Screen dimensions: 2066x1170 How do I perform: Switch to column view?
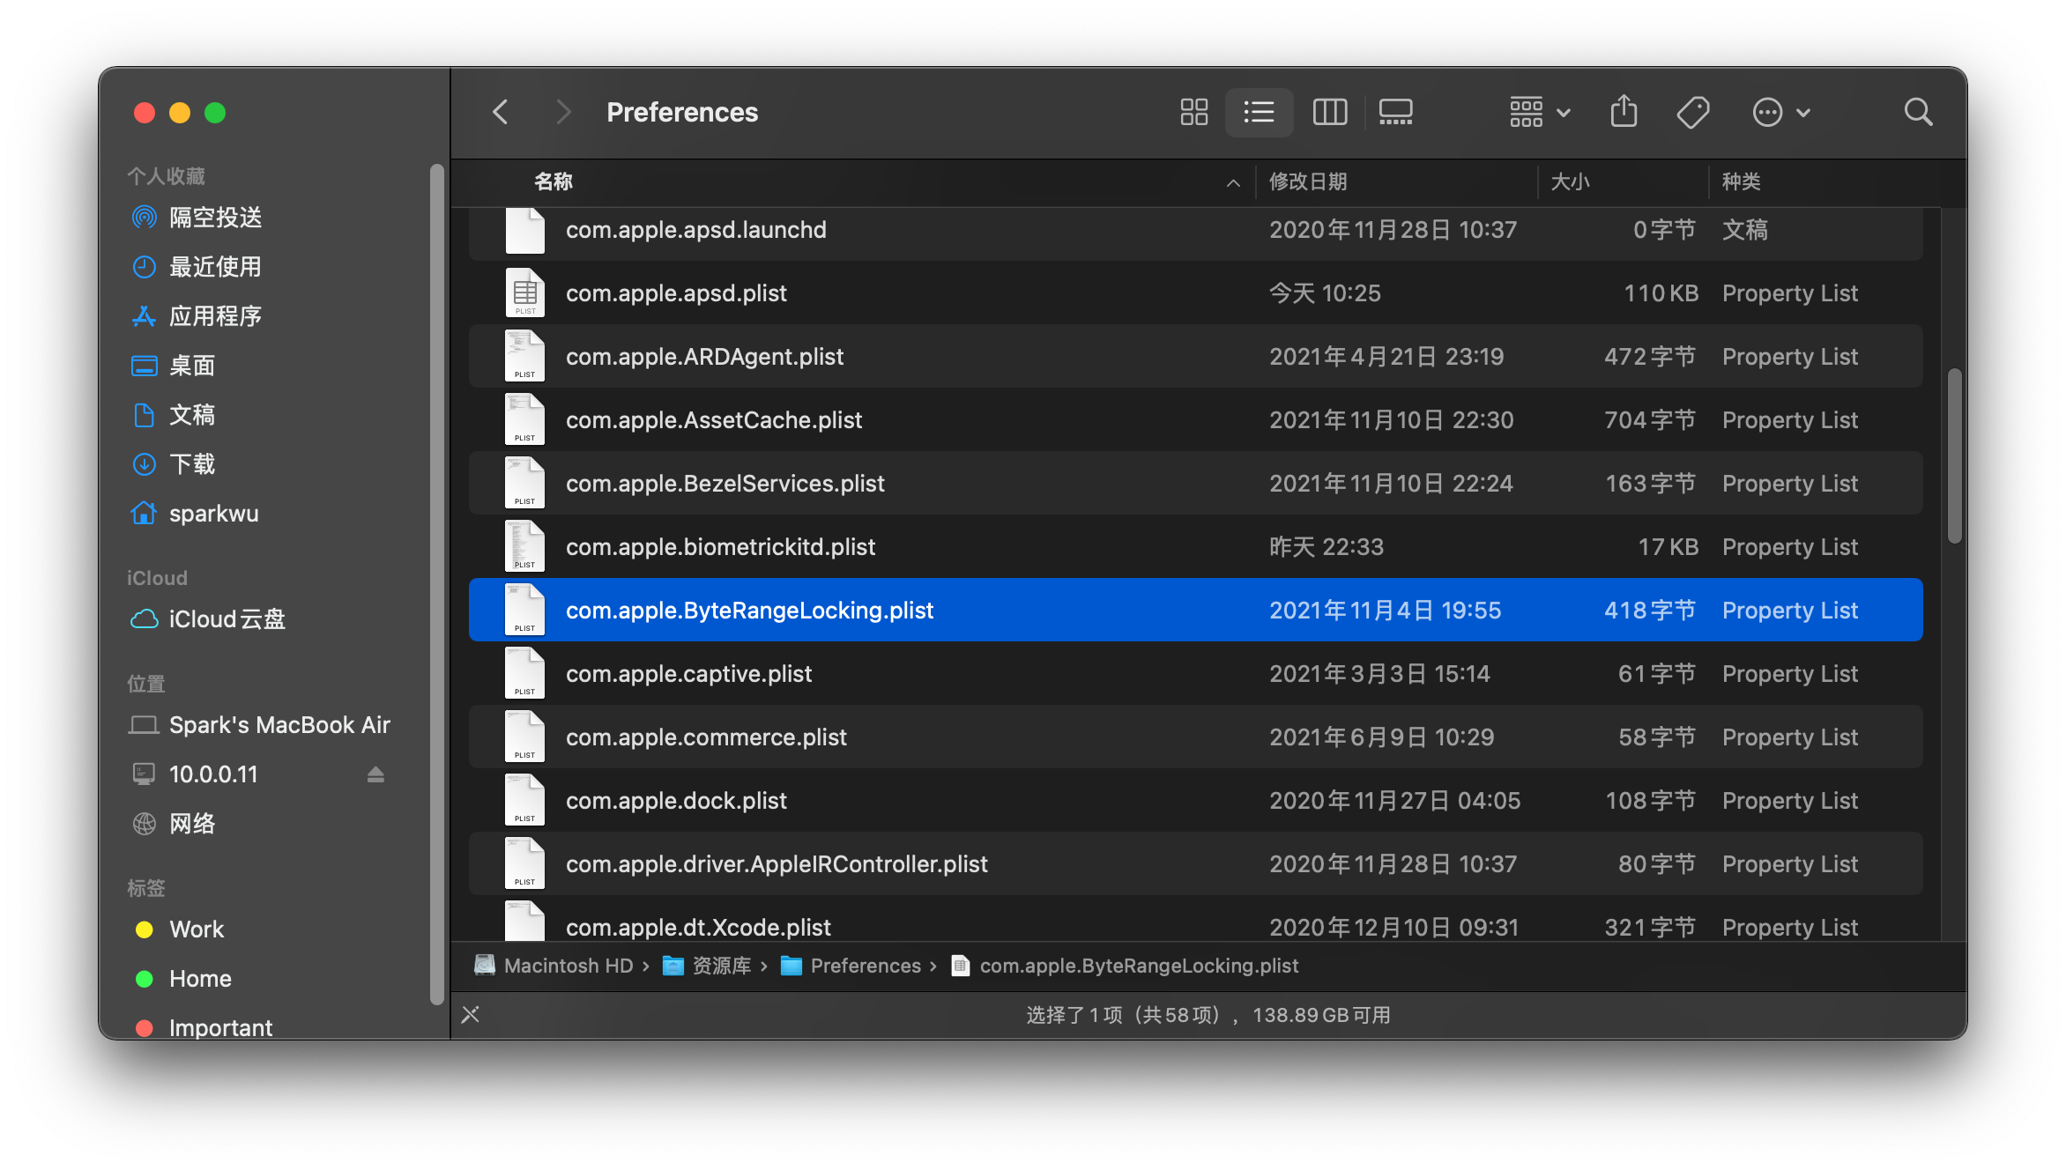coord(1329,112)
